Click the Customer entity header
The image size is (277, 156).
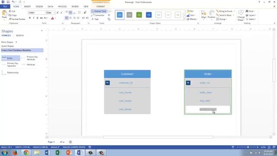pyautogui.click(x=127, y=74)
